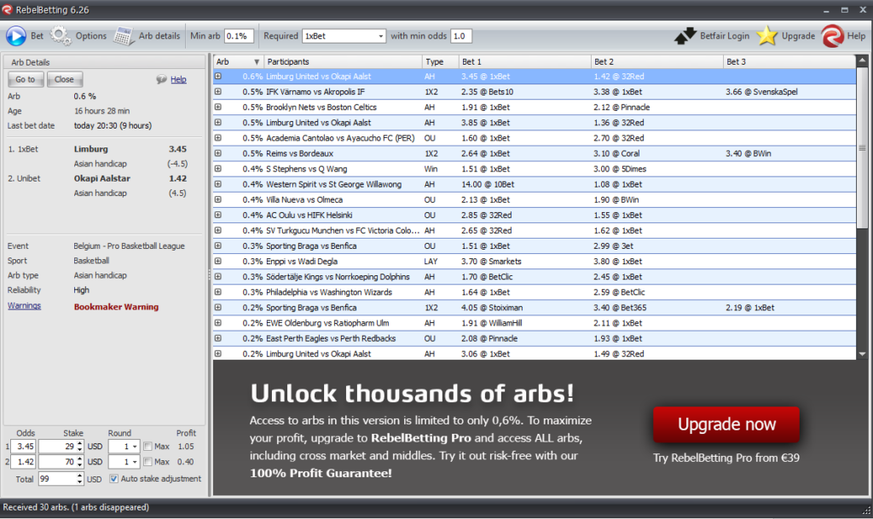The image size is (873, 519).
Task: Click the RebelBetting logo in the title bar
Action: pyautogui.click(x=9, y=9)
